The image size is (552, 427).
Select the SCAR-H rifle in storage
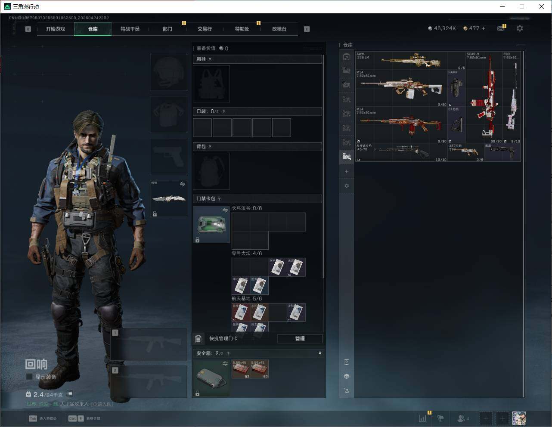(x=484, y=97)
